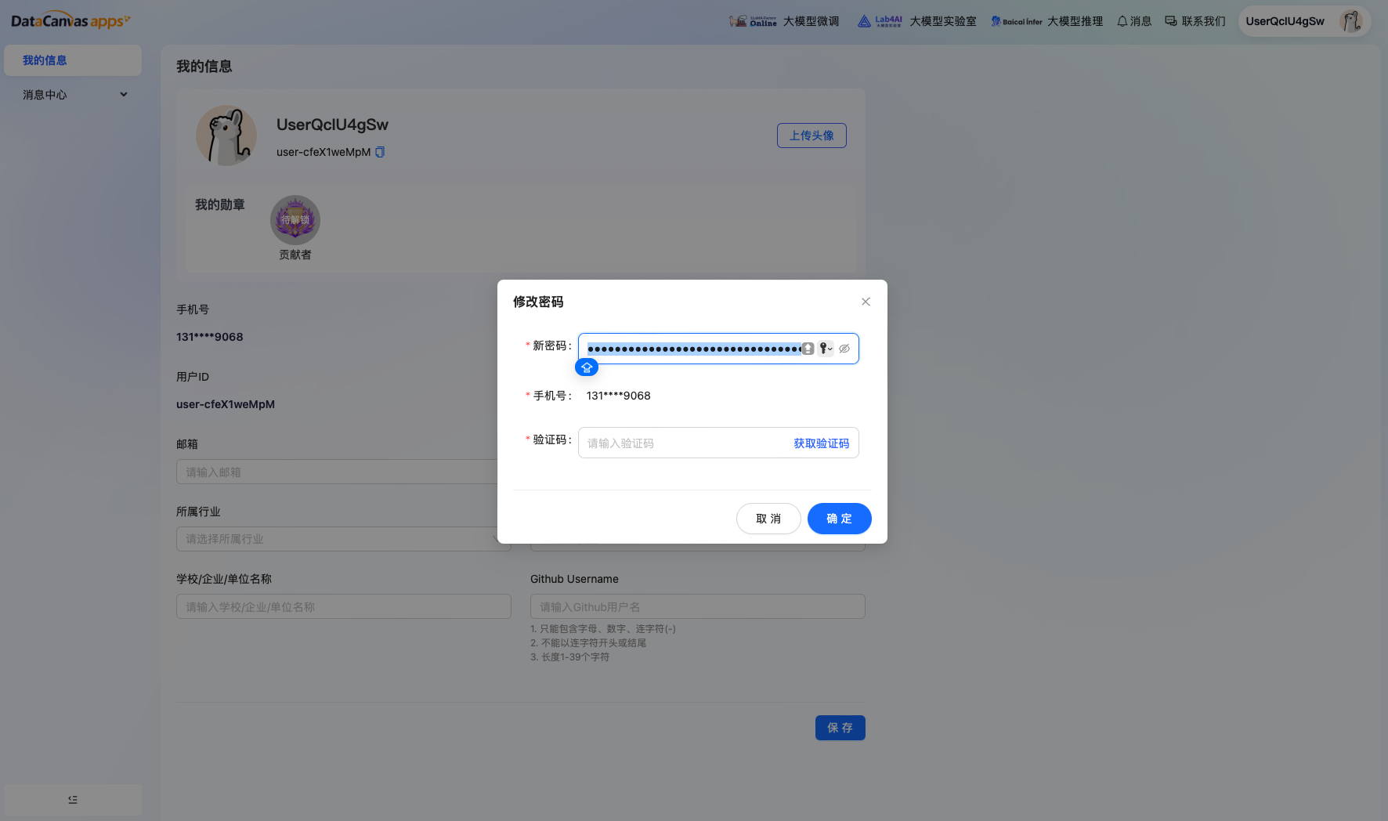Click the DataCanvas apps logo
This screenshot has width=1388, height=821.
coord(69,20)
